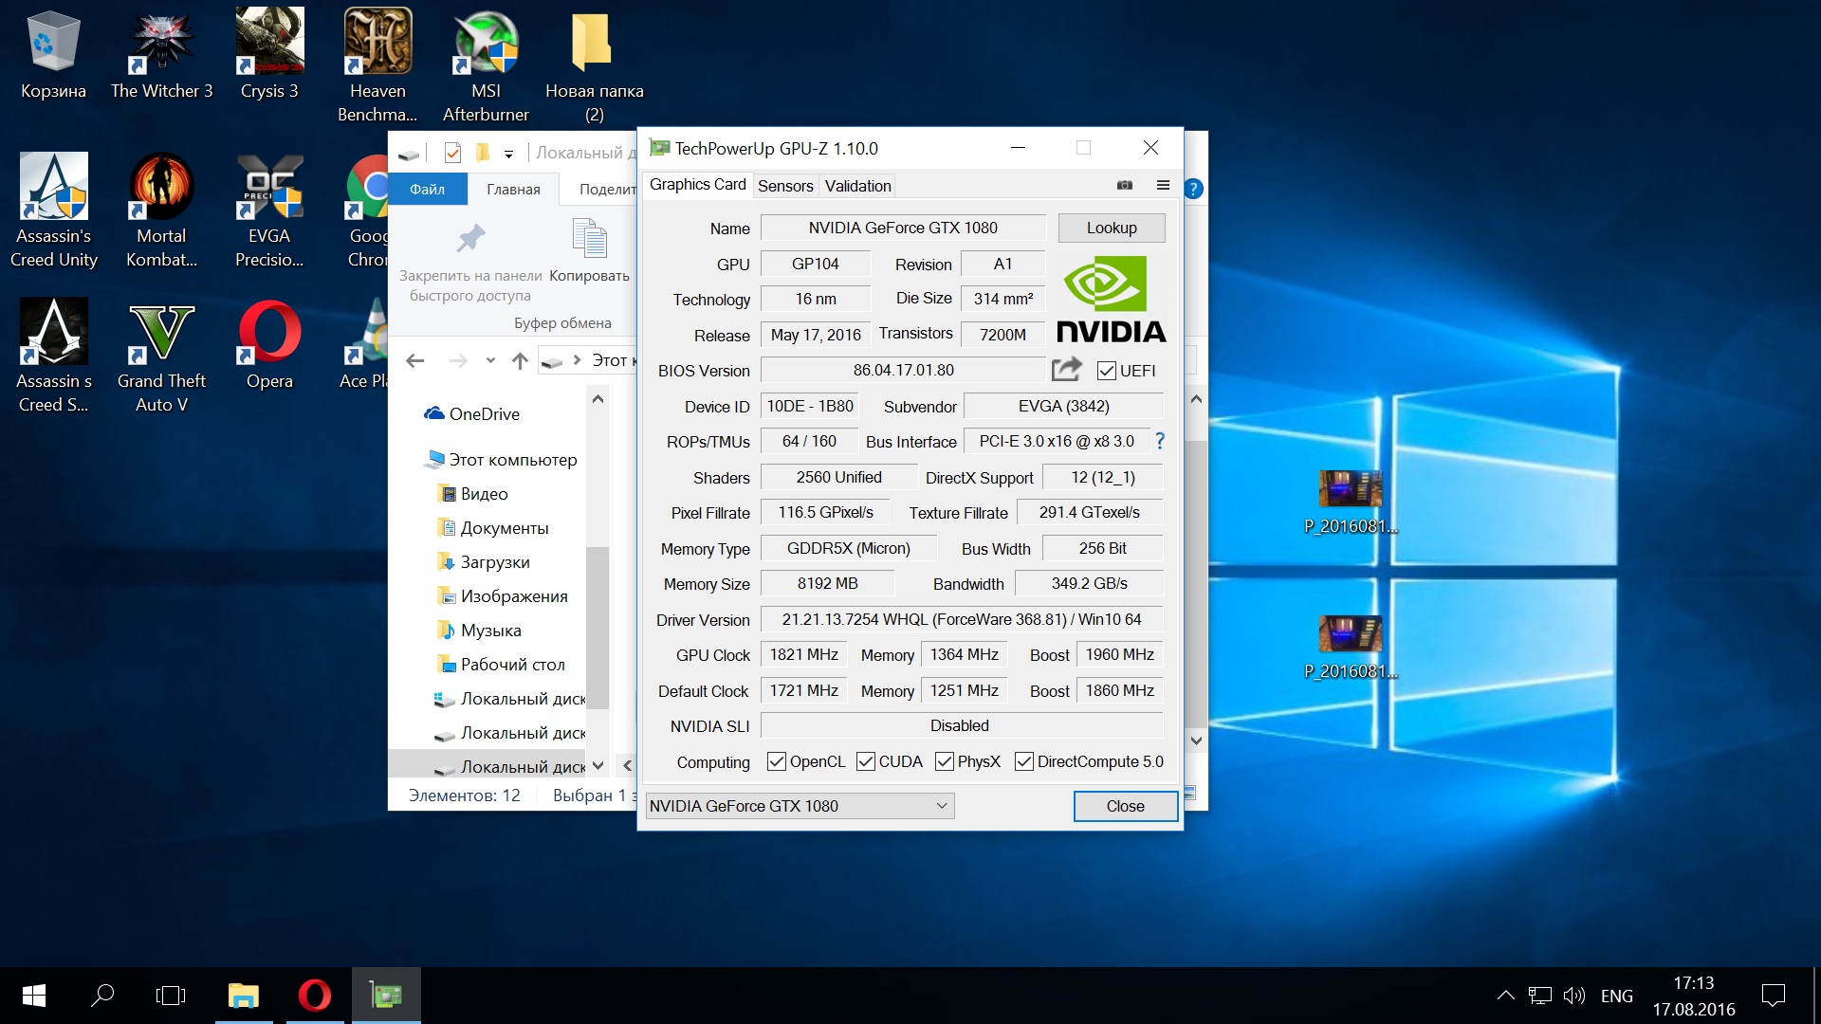Toggle the UEFI checkbox
The width and height of the screenshot is (1821, 1024).
(1106, 371)
